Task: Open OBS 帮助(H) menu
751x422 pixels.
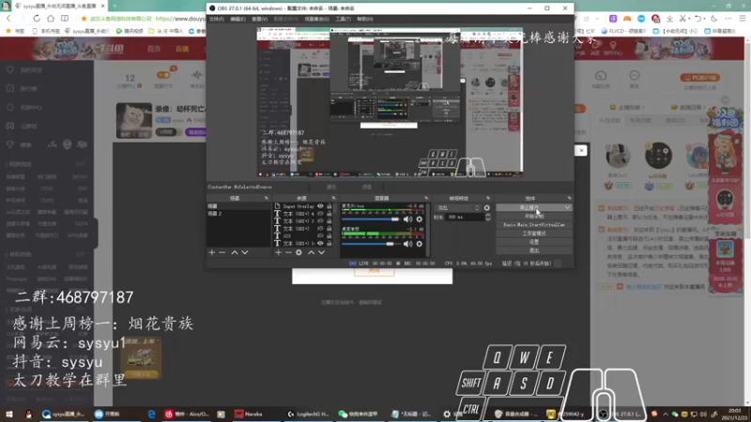Action: (x=365, y=19)
